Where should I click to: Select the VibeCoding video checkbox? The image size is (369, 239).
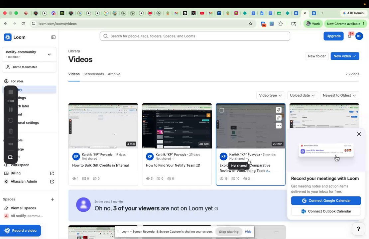point(222,110)
